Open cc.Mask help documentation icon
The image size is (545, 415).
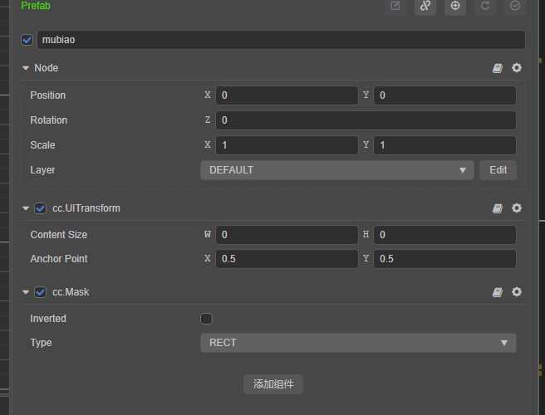pos(498,292)
